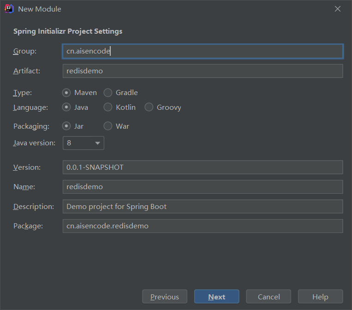The image size is (352, 310).
Task: Click the Group label
Action: 25,51
